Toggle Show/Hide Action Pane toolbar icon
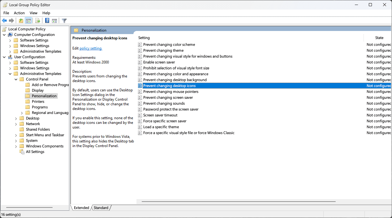Viewport: 392px width, 218px height. 54,21
